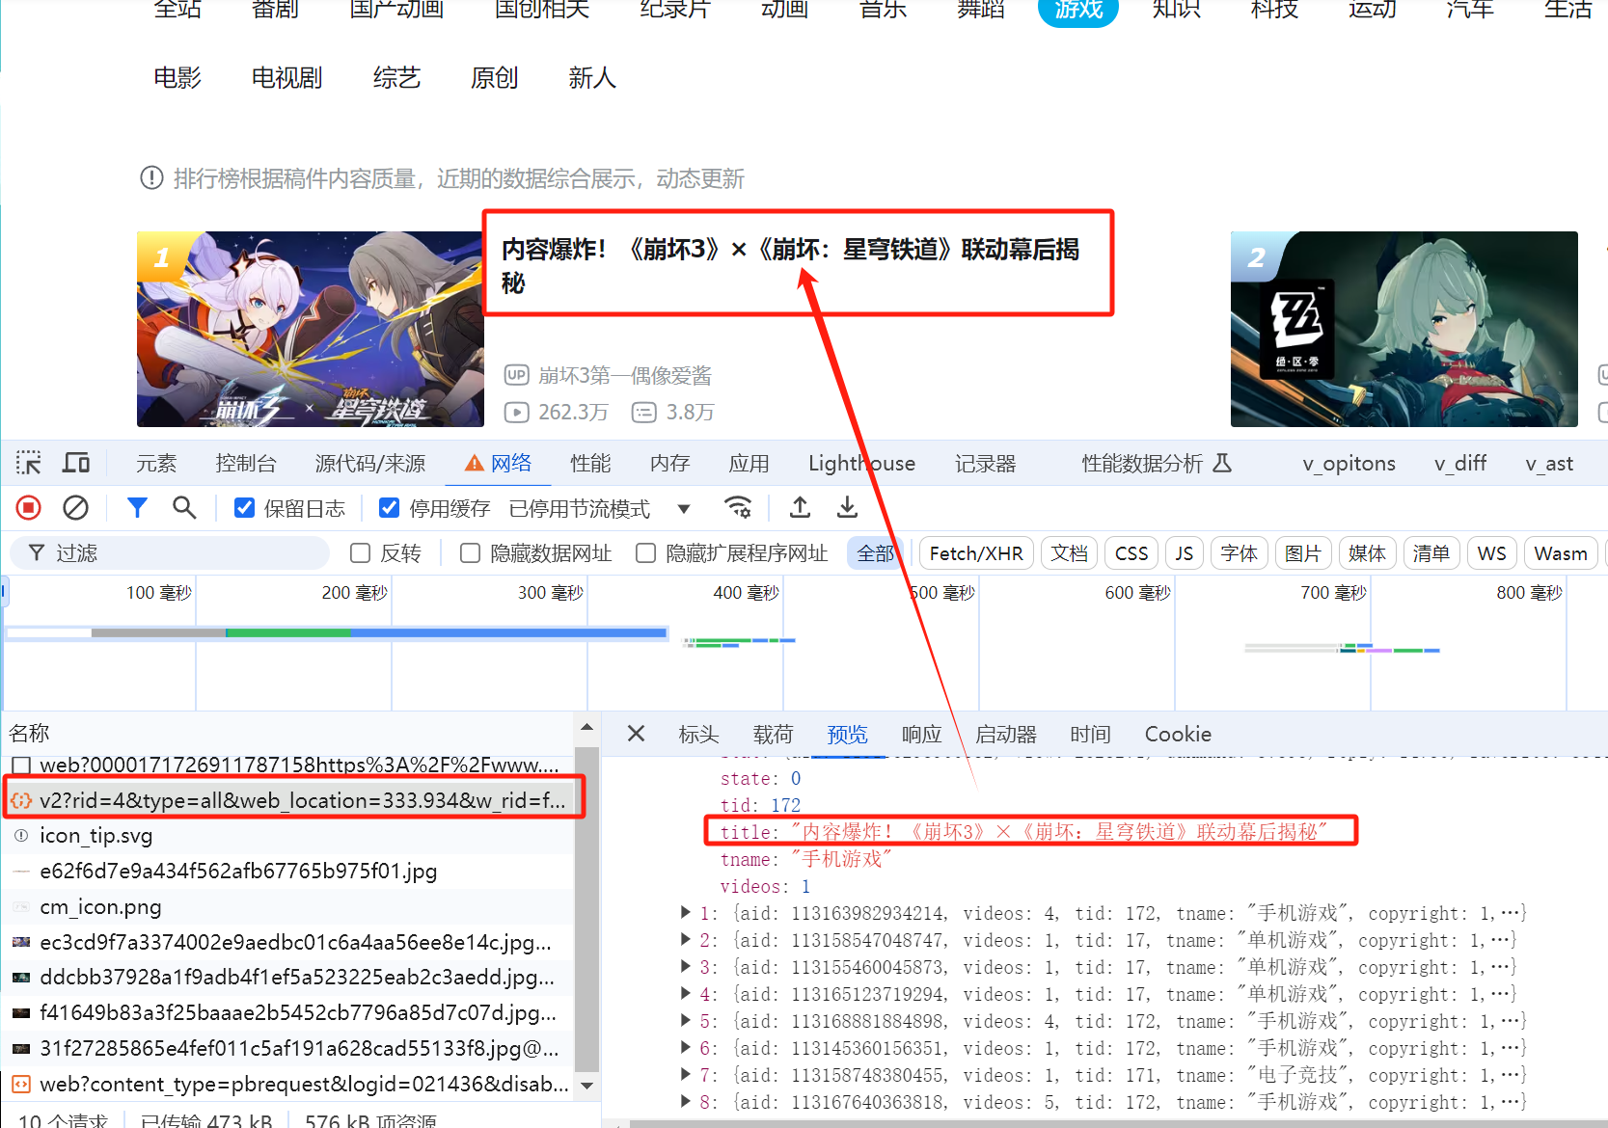Click request list scrollbar down arrow
The height and width of the screenshot is (1128, 1608).
(x=586, y=1086)
